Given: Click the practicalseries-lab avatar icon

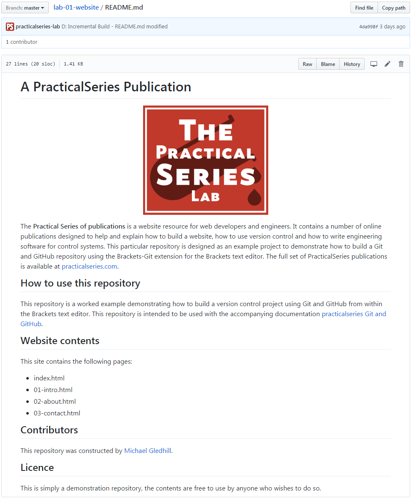Looking at the screenshot, I should point(10,27).
